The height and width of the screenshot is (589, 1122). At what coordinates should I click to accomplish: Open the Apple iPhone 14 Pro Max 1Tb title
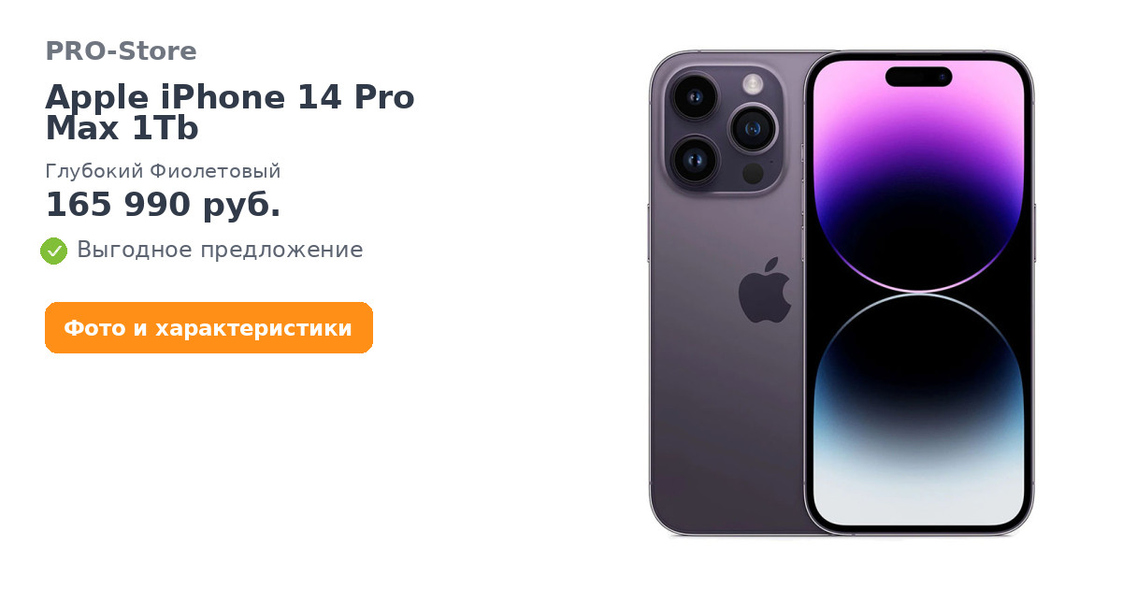(230, 113)
